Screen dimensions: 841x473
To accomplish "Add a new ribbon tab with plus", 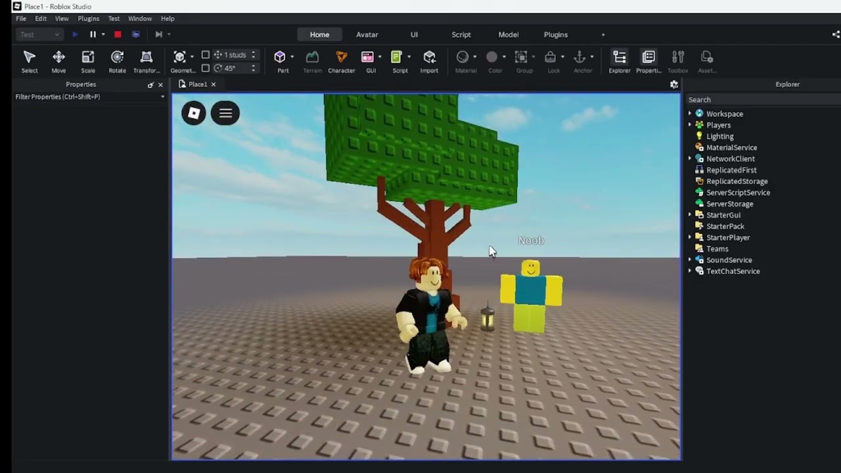I will 603,35.
